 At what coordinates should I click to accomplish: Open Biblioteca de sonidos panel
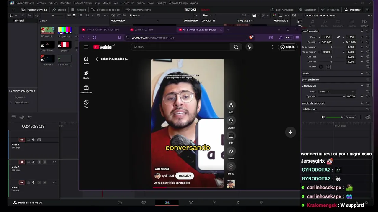[106, 10]
